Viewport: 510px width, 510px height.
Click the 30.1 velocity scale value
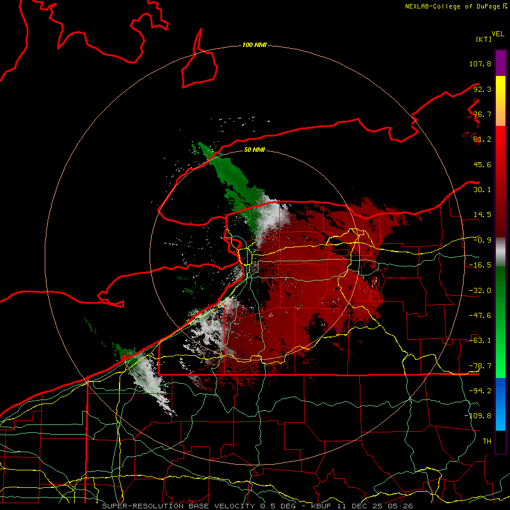482,190
